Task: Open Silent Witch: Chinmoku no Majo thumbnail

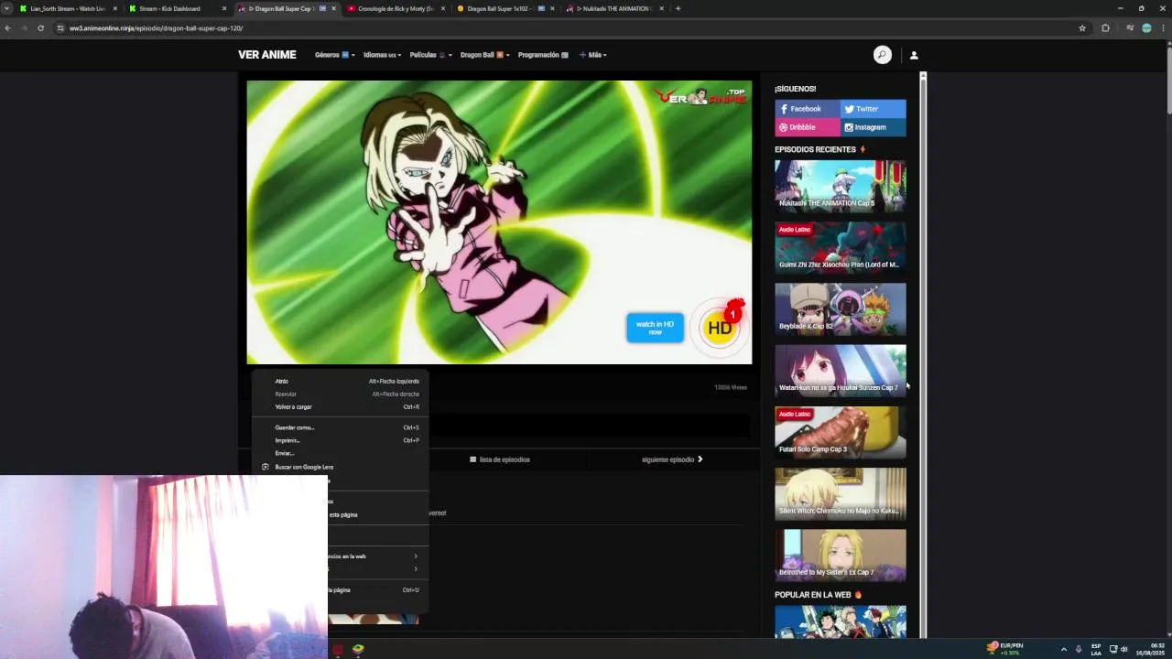Action: [x=841, y=493]
